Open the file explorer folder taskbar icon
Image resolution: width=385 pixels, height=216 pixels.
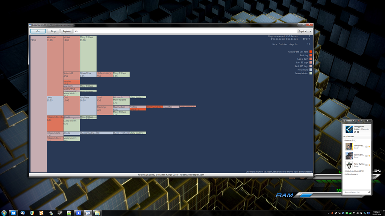coord(97,213)
